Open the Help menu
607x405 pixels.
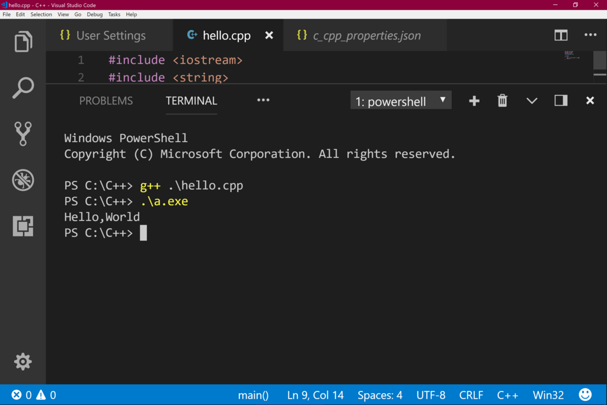(131, 14)
